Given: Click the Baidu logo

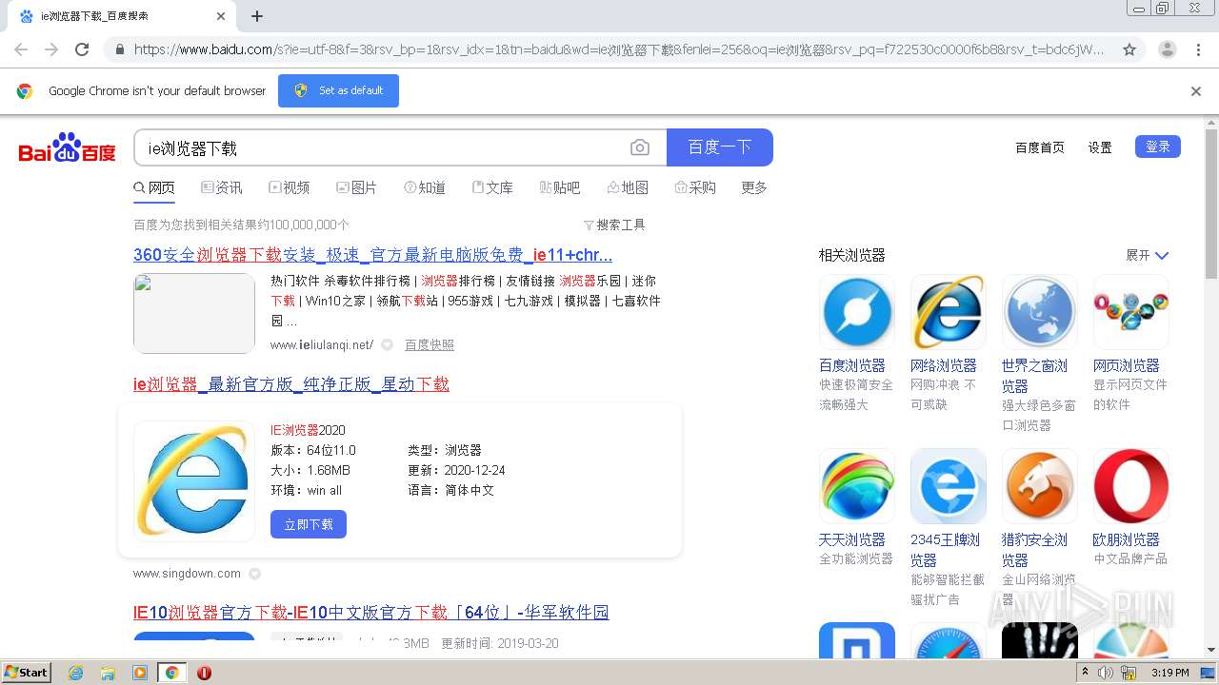Looking at the screenshot, I should tap(67, 148).
